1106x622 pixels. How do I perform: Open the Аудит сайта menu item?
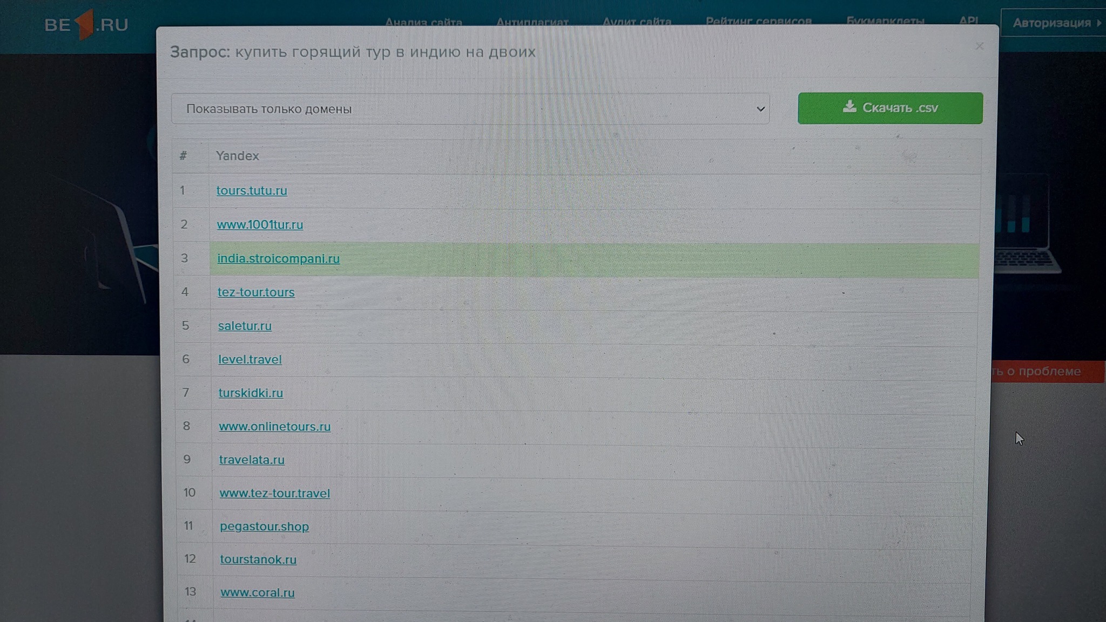tap(637, 22)
